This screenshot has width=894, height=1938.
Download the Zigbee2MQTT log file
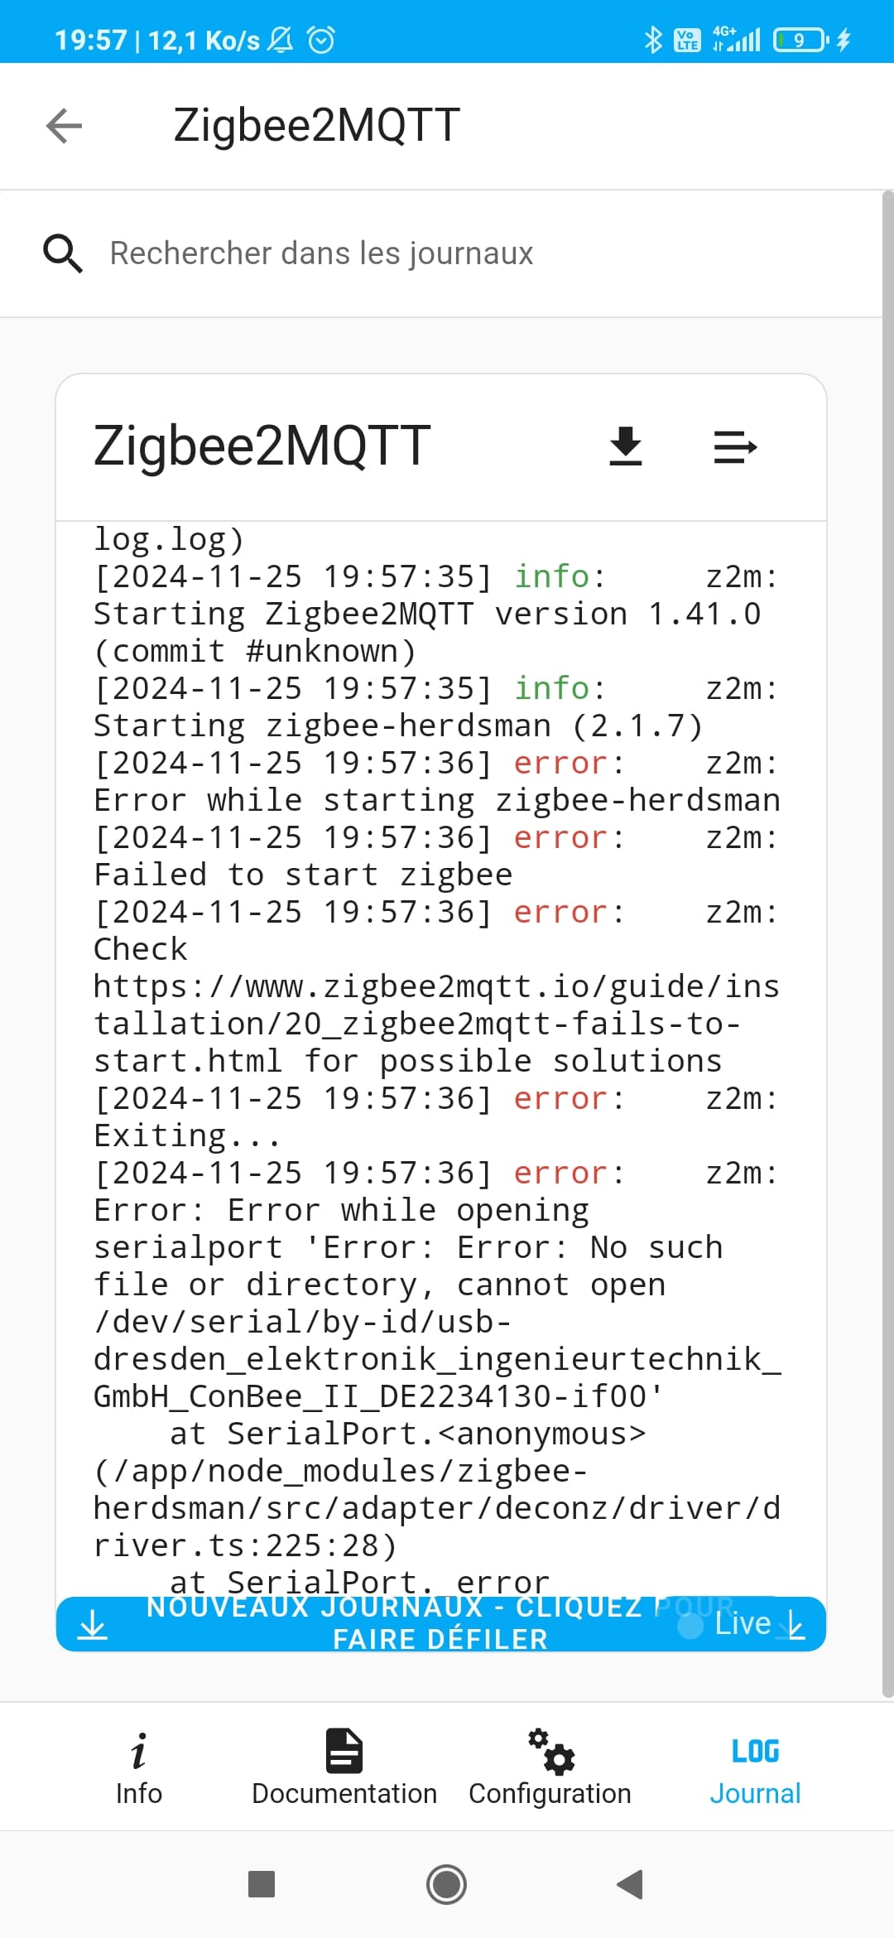(x=626, y=446)
